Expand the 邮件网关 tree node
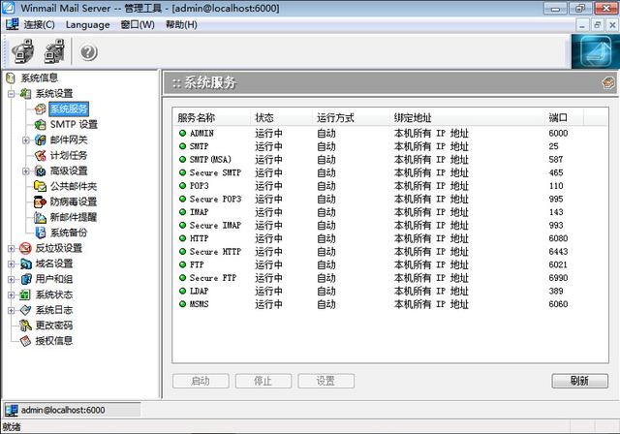The image size is (620, 434). (x=26, y=139)
